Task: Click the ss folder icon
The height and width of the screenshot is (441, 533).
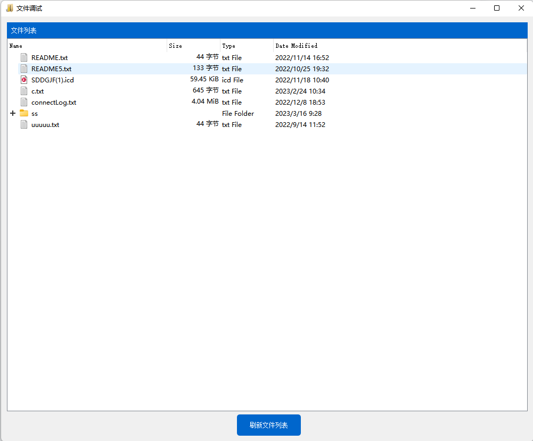Action: click(24, 113)
